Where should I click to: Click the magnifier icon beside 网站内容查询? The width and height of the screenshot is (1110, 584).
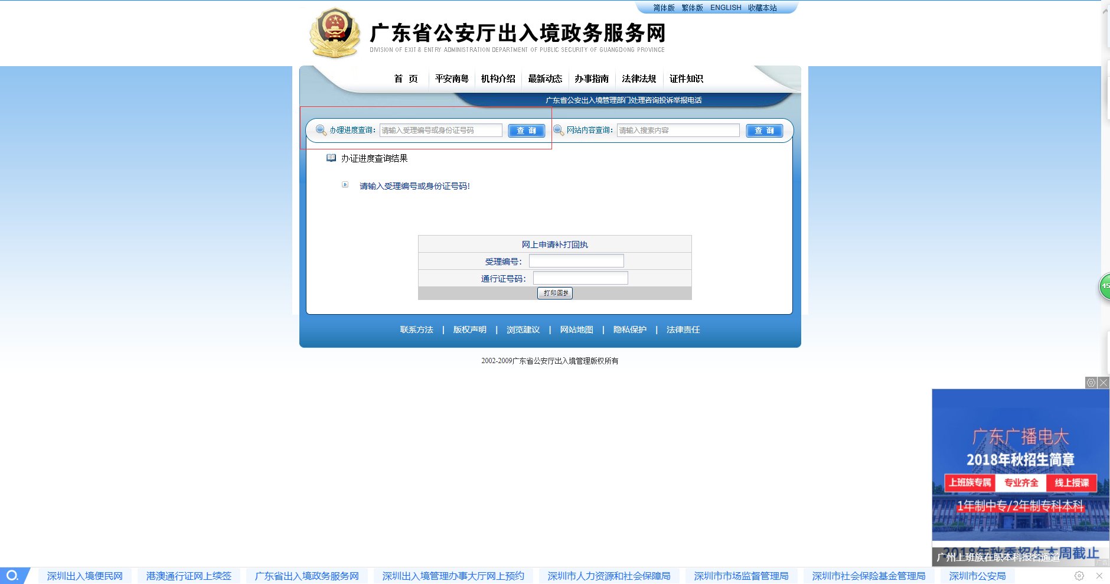[559, 130]
